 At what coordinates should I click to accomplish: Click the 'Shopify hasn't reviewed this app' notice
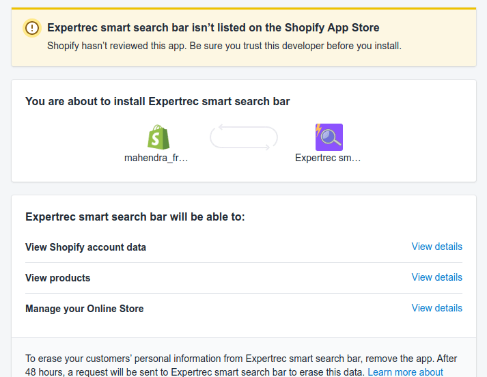224,46
